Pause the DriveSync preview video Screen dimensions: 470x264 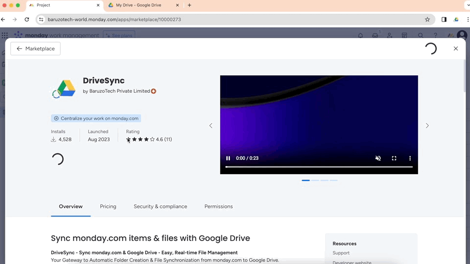tap(228, 158)
